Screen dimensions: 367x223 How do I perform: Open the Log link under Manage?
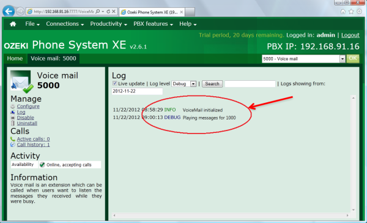point(21,112)
